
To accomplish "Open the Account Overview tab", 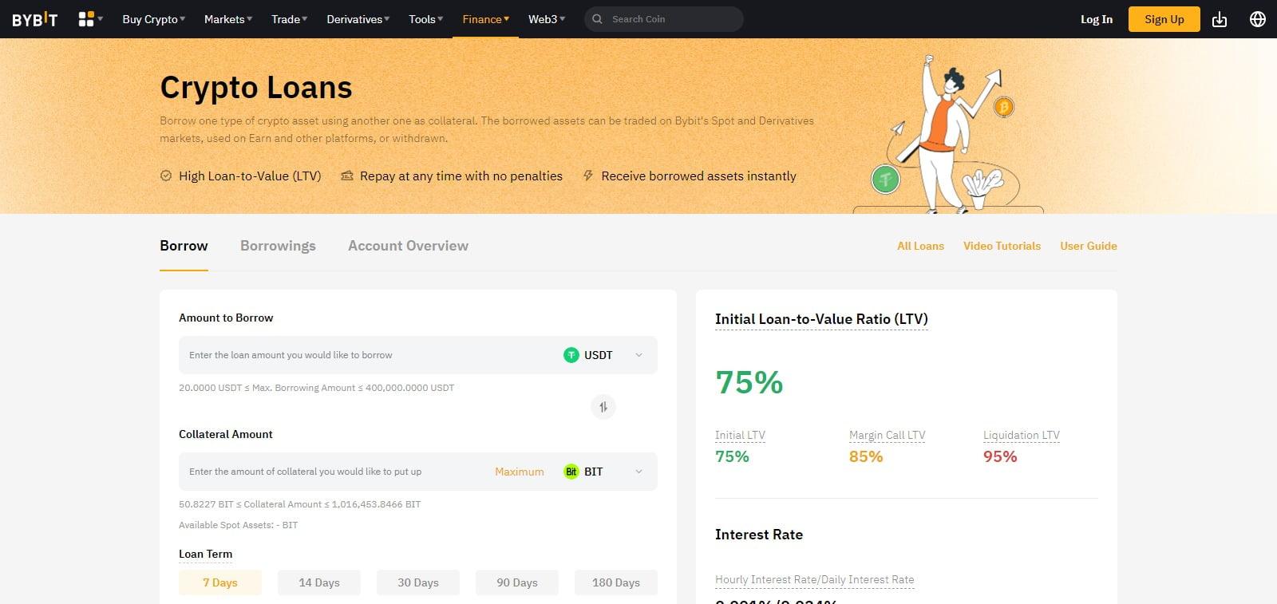I will pos(408,246).
